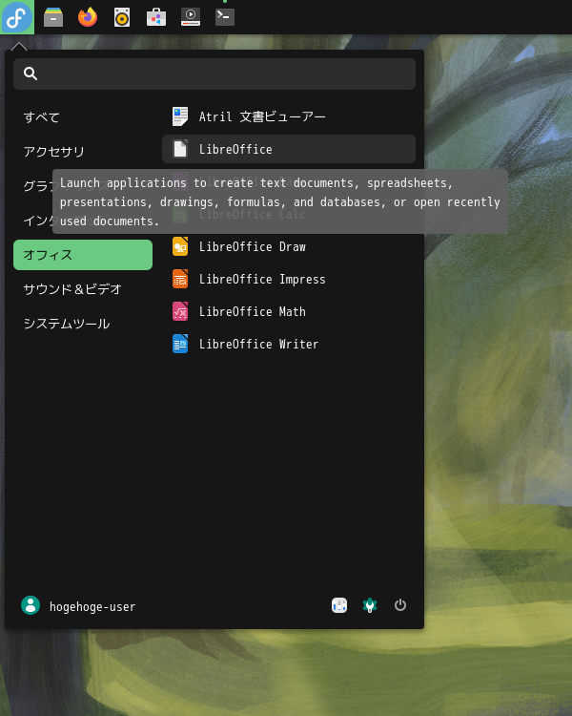Open the Software store briefcase icon
572x716 pixels.
pyautogui.click(x=156, y=17)
